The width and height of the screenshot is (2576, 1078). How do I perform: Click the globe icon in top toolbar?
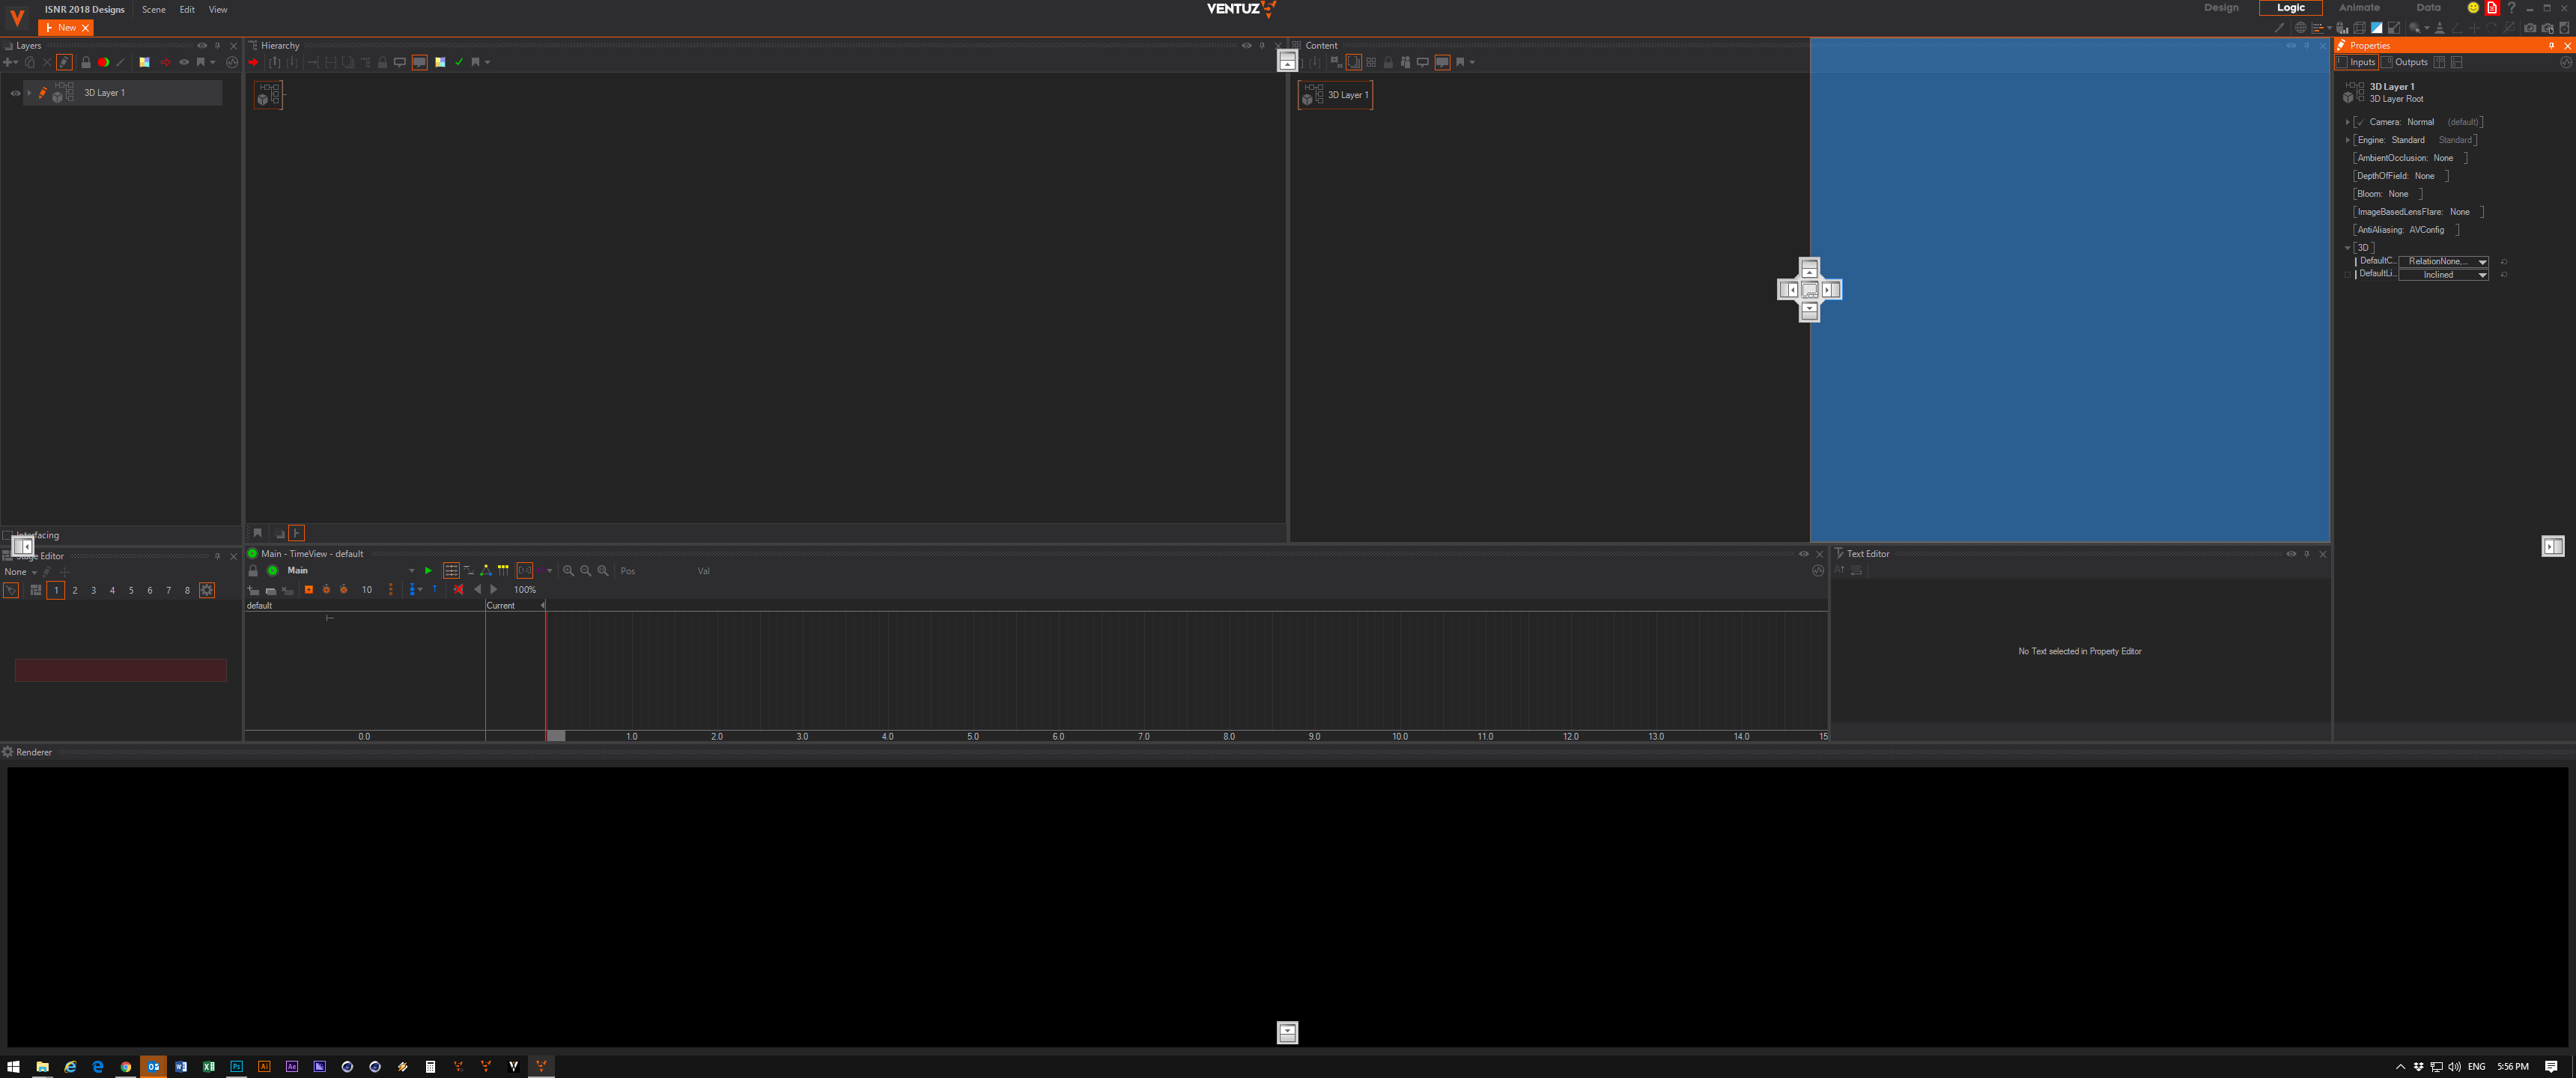click(2300, 28)
